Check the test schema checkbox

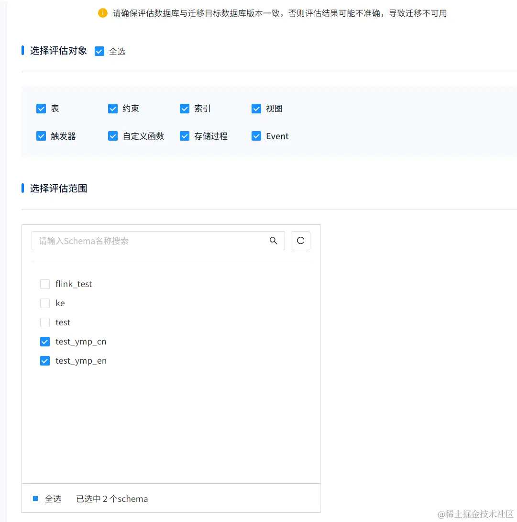45,322
